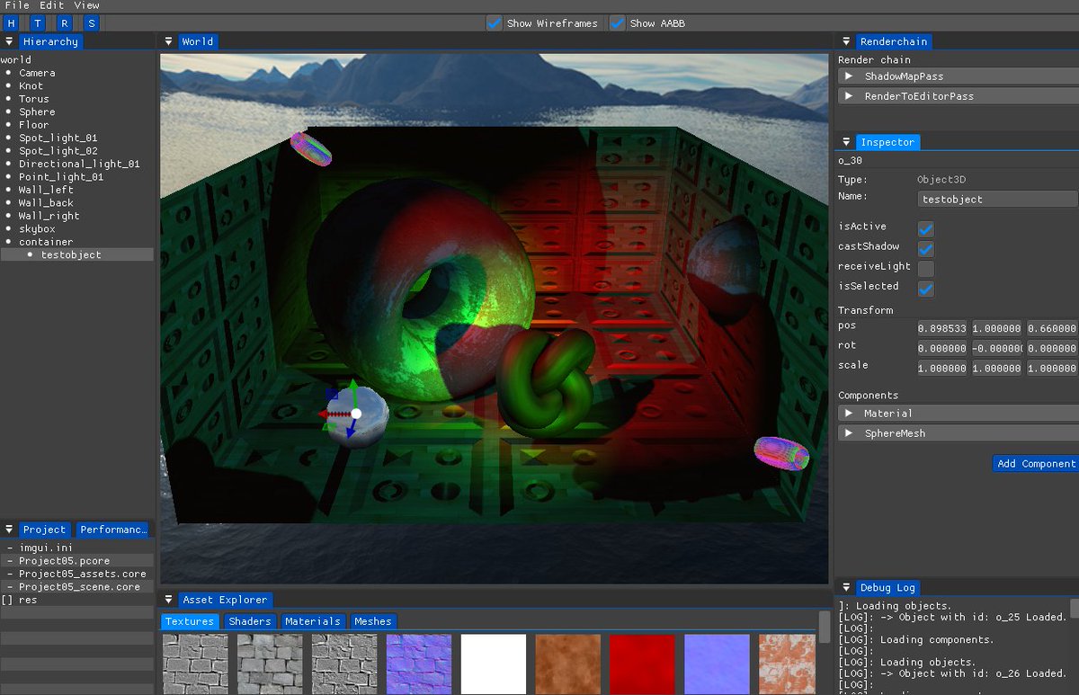Collapse the Renderchain panel triangle
This screenshot has height=695, width=1079.
pyautogui.click(x=846, y=41)
